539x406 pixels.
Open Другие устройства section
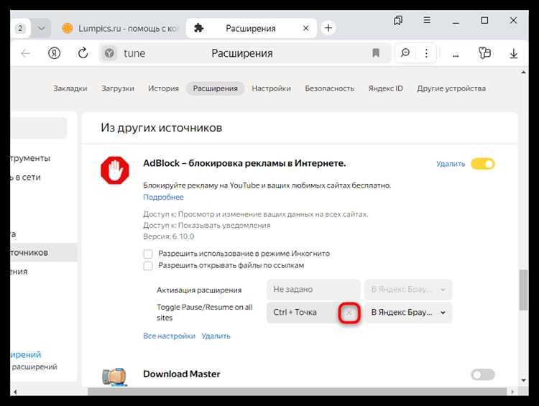[451, 88]
